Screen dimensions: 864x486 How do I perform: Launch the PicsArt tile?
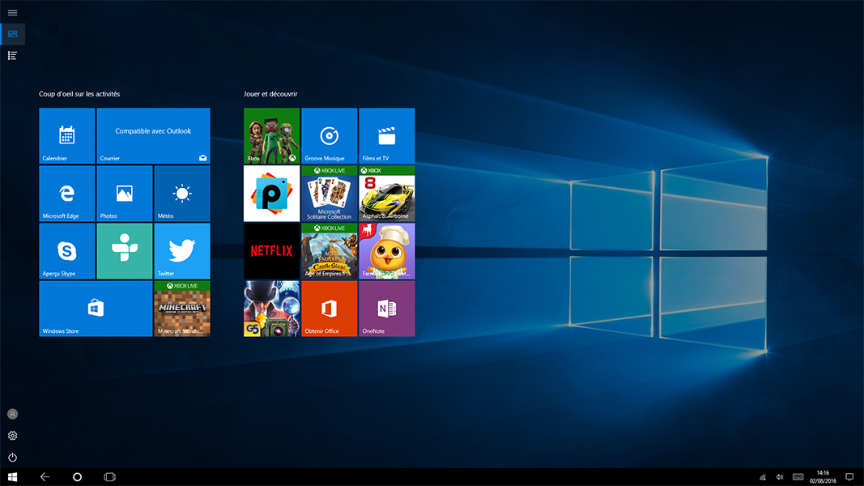(271, 194)
